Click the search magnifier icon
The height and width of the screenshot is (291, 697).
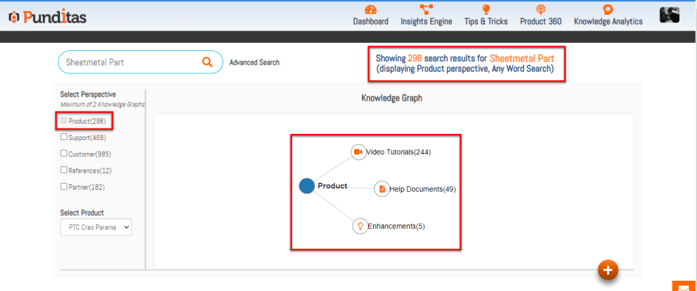(x=207, y=62)
